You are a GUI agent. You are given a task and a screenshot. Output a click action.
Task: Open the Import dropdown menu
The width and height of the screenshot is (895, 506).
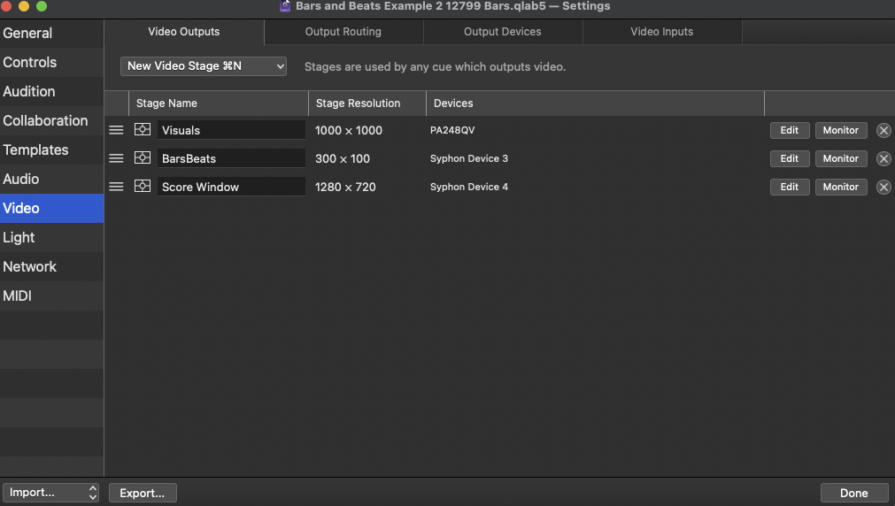point(50,493)
